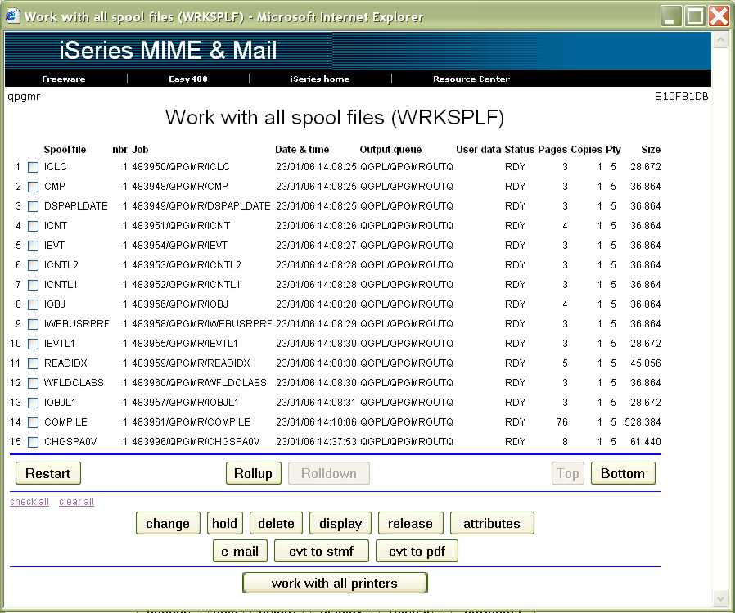Go to the Easy400 navigation link
The width and height of the screenshot is (735, 613).
[188, 79]
